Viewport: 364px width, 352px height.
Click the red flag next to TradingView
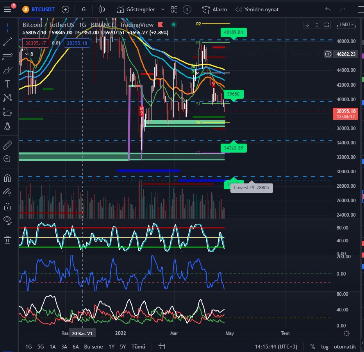(x=161, y=25)
